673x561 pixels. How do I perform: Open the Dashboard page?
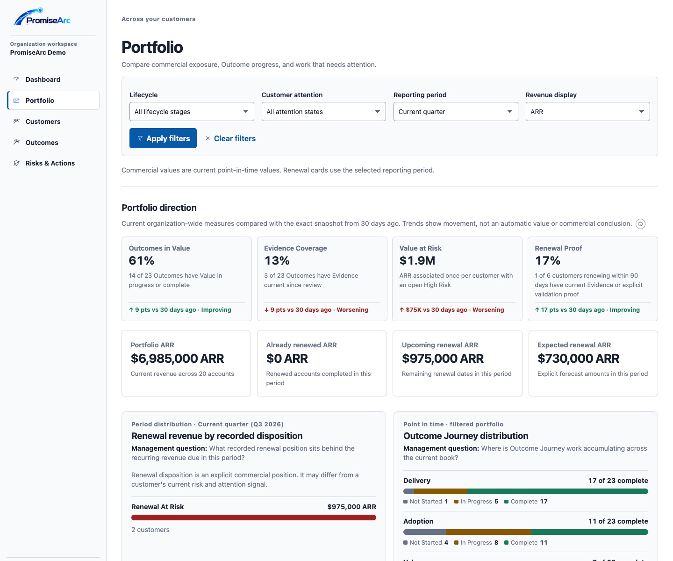[x=53, y=79]
